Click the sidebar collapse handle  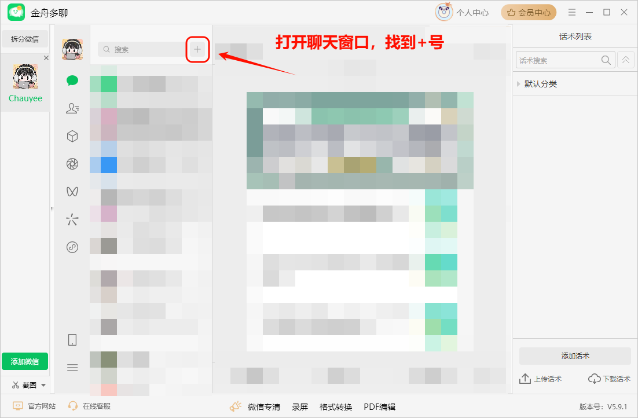coord(52,209)
